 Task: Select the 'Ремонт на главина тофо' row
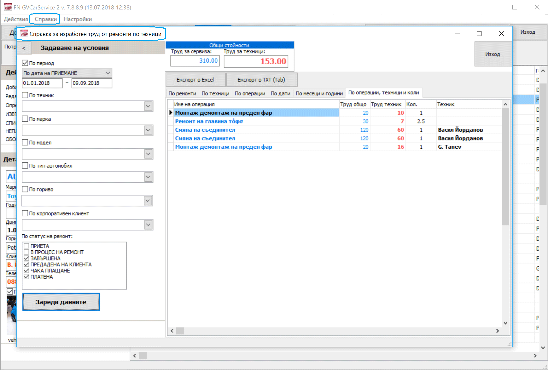point(335,121)
